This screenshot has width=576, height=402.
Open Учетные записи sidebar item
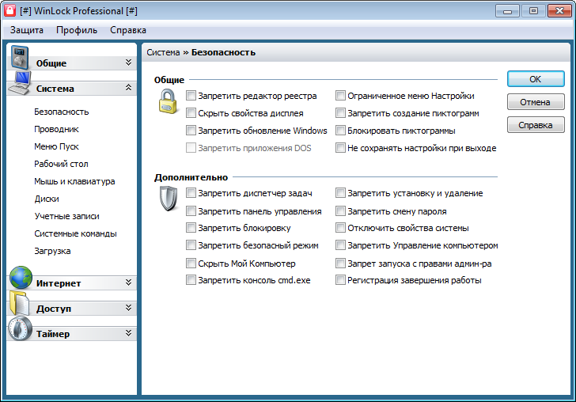pyautogui.click(x=66, y=216)
